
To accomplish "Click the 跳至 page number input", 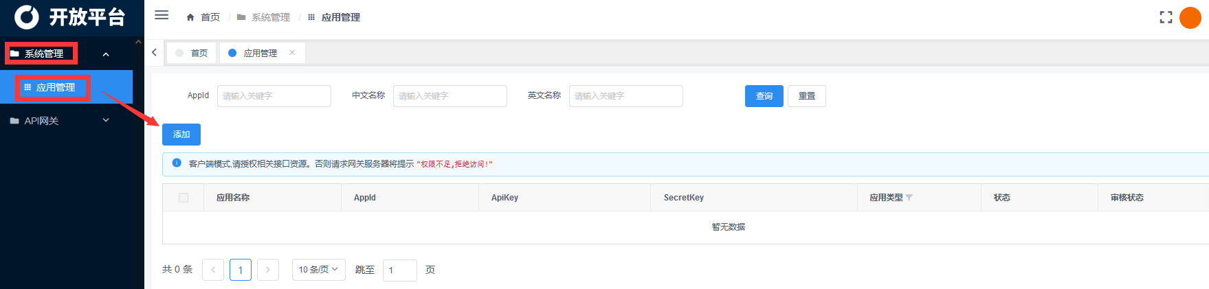I will [400, 270].
